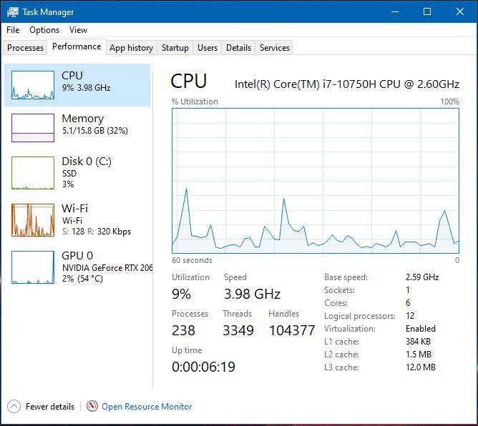Click the Resource Monitor icon
Screen dimensions: 478x426
click(92, 406)
